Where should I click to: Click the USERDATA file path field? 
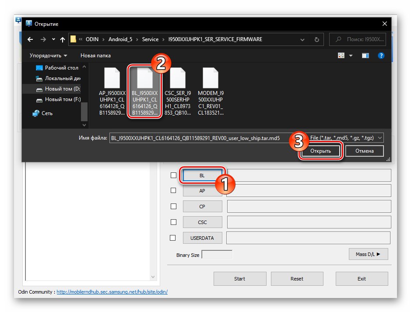pyautogui.click(x=308, y=238)
